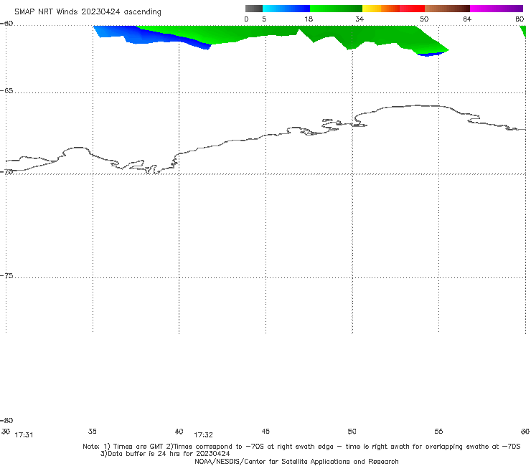Click the '17:32' swath time label
Screen dimensions: 531x466
point(203,435)
